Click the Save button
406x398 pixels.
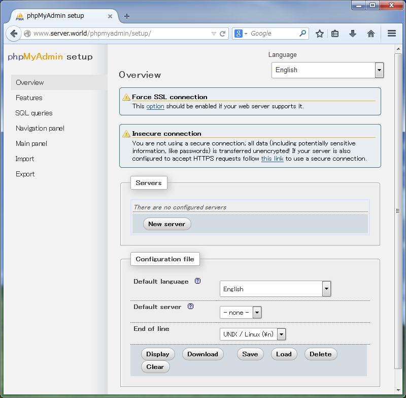coord(250,354)
